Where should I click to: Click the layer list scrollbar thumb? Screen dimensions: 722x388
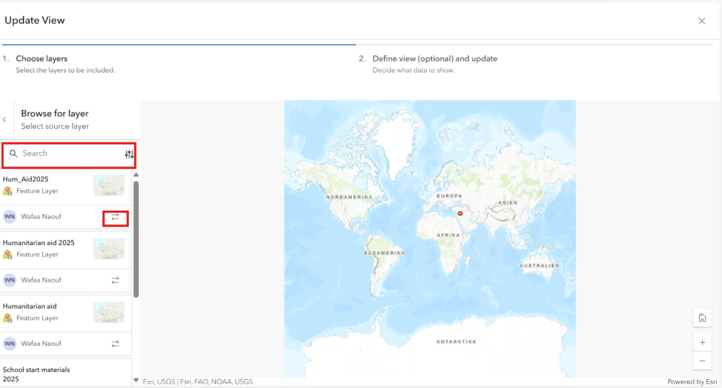pos(136,239)
